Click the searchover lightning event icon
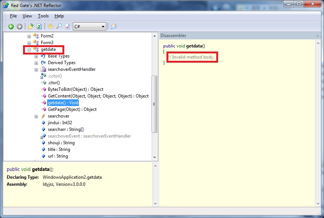 (43, 116)
